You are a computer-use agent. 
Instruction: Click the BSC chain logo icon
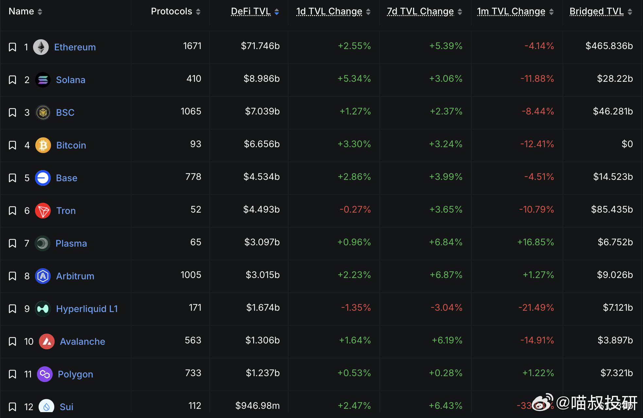click(x=43, y=113)
